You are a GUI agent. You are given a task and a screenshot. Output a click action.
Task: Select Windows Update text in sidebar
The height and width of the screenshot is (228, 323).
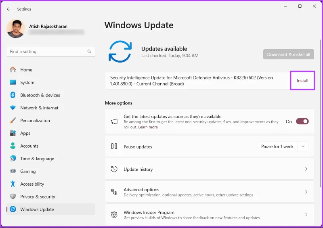37,209
